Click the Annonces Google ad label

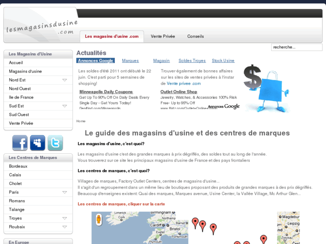pos(96,60)
